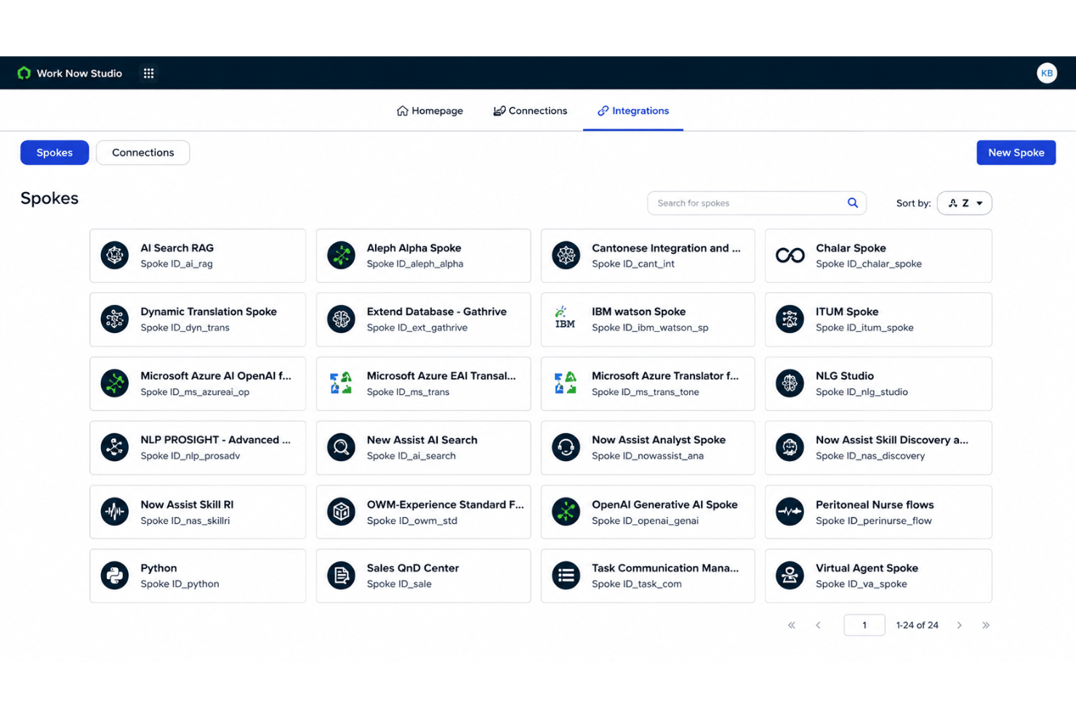The width and height of the screenshot is (1076, 718).
Task: Click the Microsoft Azure AI OpenAI icon
Action: coord(114,383)
